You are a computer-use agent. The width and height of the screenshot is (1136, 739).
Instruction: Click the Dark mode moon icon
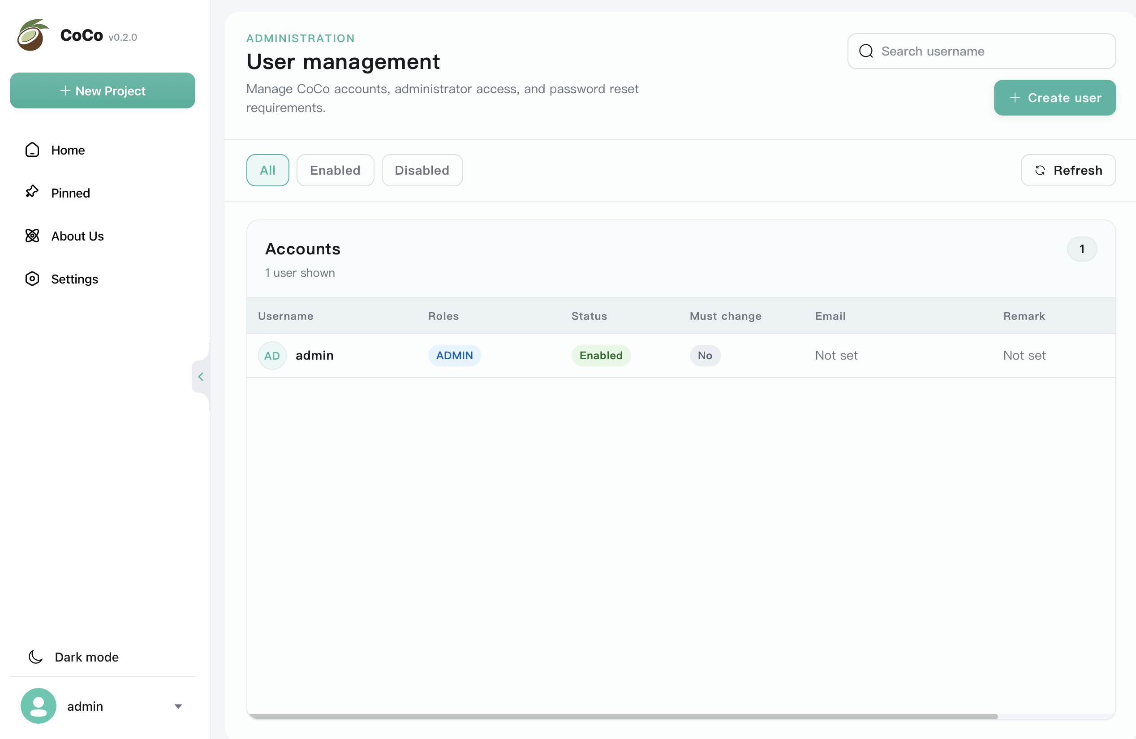click(x=35, y=657)
